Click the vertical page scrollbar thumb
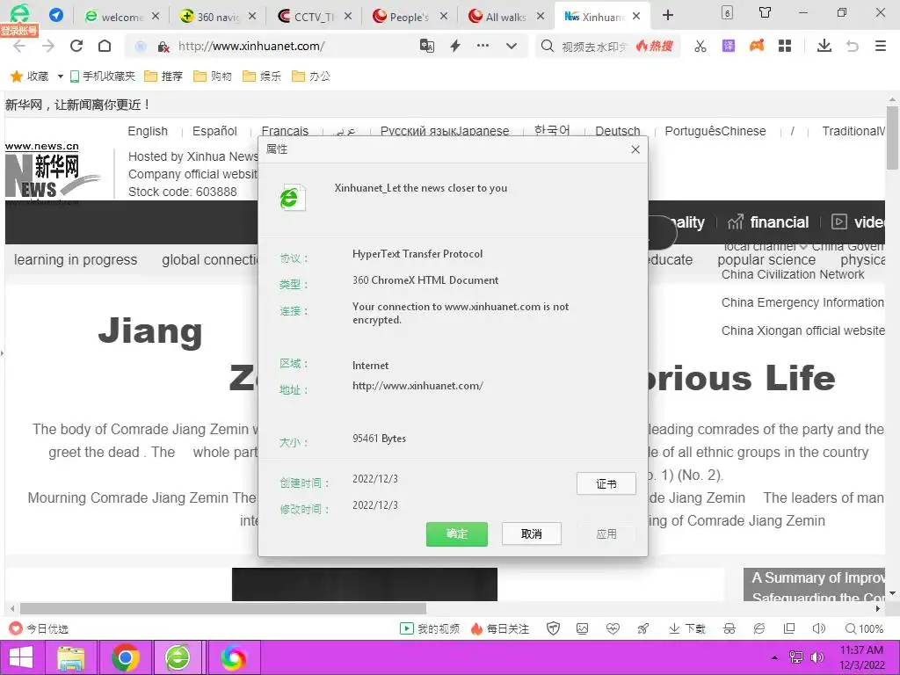Viewport: 900px width, 675px height. click(892, 138)
